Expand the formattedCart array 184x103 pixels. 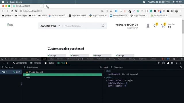pos(106,80)
